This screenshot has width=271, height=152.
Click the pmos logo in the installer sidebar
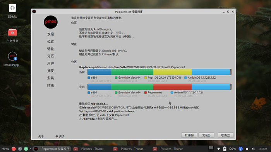point(51,22)
